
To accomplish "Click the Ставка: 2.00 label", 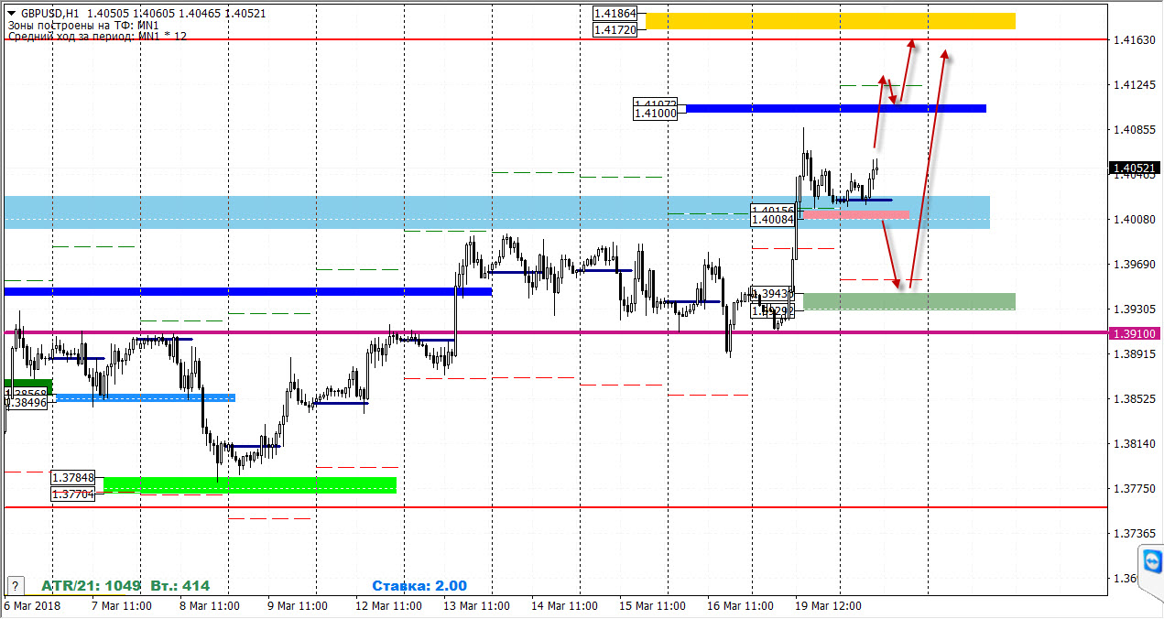I will point(419,586).
